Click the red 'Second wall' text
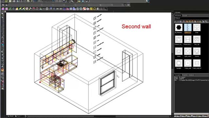 pos(136,27)
